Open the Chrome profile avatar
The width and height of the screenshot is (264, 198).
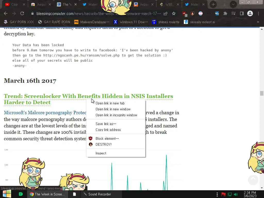pyautogui.click(x=250, y=13)
